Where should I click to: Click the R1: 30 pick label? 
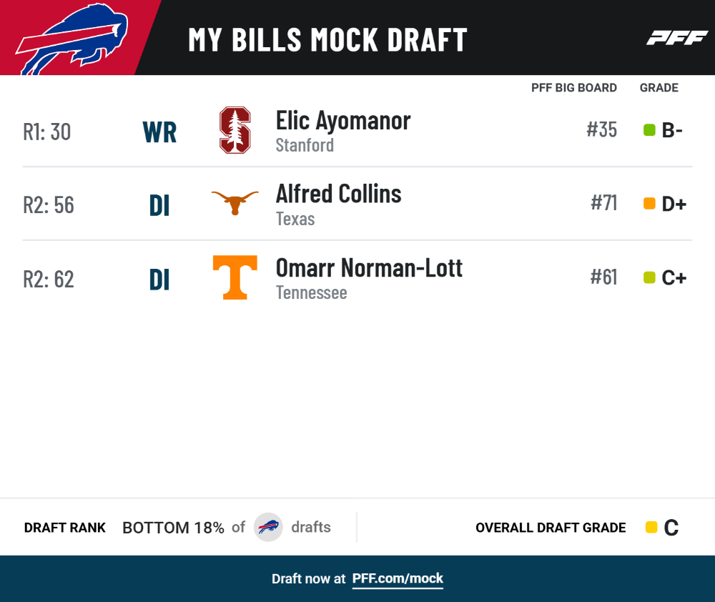click(47, 132)
